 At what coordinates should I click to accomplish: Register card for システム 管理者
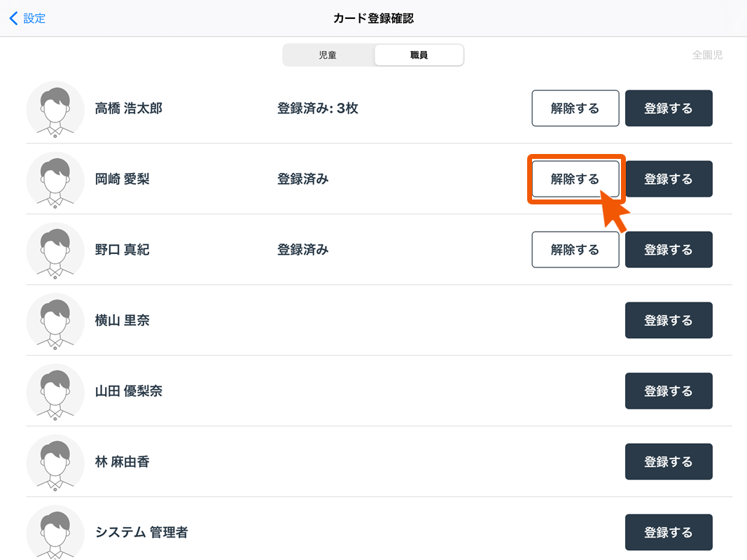click(x=668, y=533)
